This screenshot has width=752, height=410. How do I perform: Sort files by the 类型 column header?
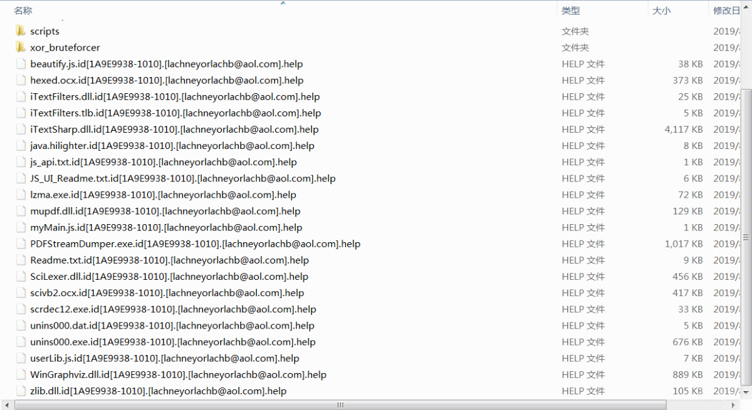(x=570, y=11)
